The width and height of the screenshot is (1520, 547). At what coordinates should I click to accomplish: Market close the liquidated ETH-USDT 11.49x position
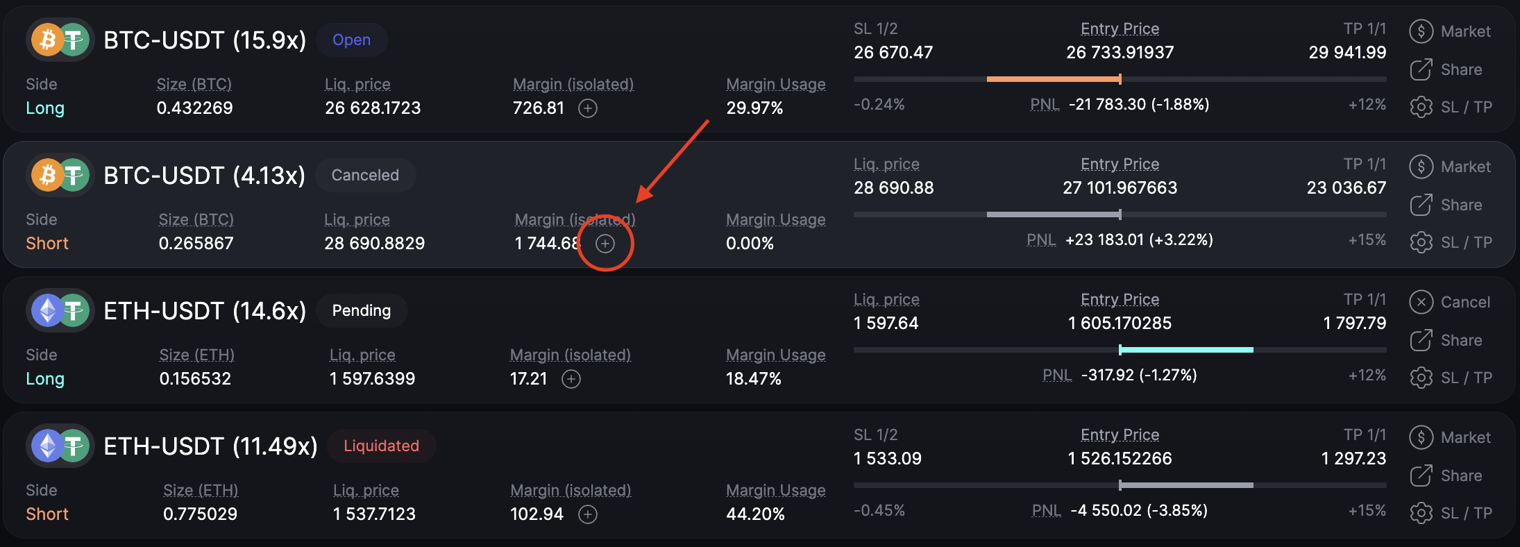coord(1450,437)
